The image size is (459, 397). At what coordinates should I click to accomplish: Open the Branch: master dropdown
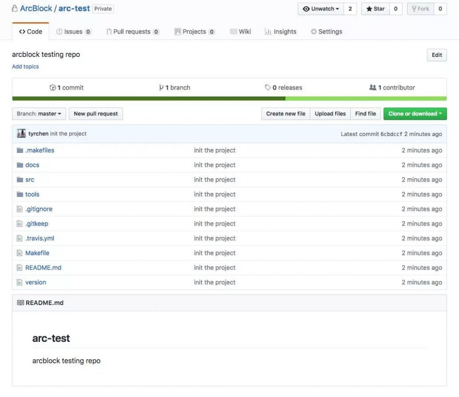39,113
